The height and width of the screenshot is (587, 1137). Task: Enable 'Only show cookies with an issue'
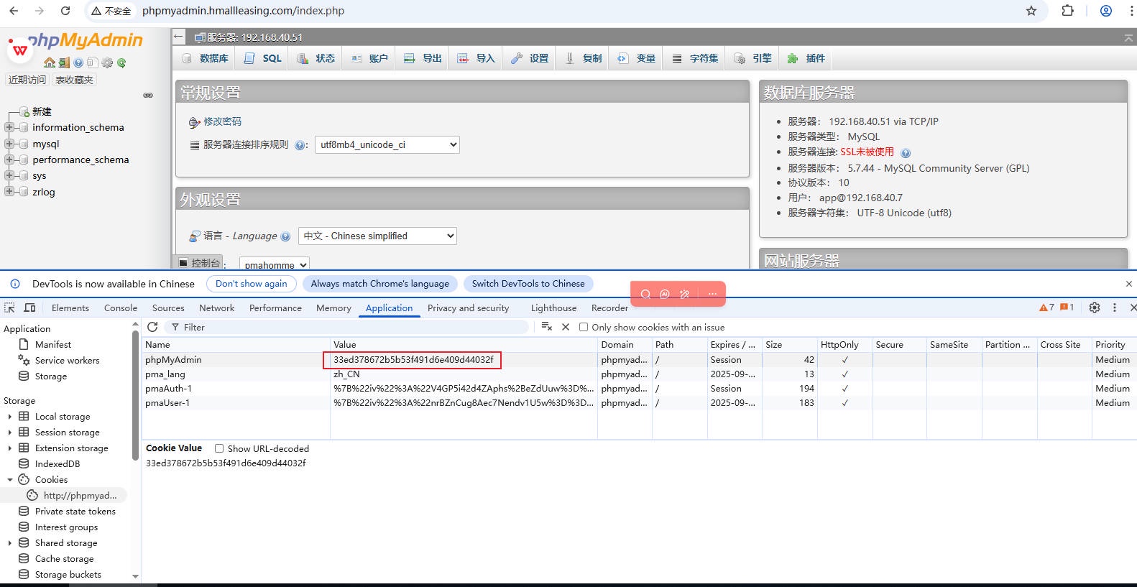tap(584, 327)
